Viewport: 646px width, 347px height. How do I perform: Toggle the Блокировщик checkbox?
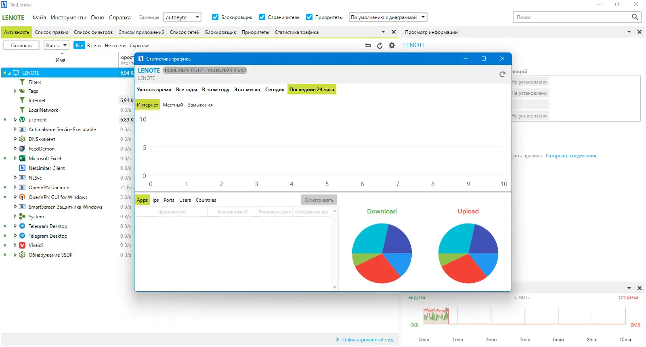[x=215, y=17]
